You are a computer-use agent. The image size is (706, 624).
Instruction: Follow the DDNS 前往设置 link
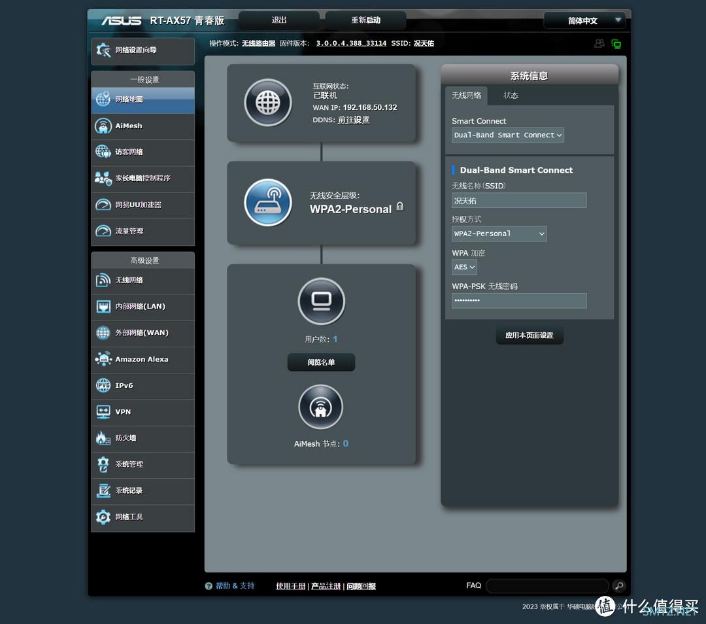[x=354, y=120]
